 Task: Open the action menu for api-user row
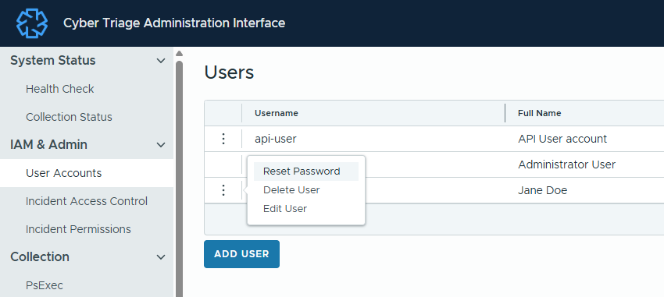pos(223,139)
